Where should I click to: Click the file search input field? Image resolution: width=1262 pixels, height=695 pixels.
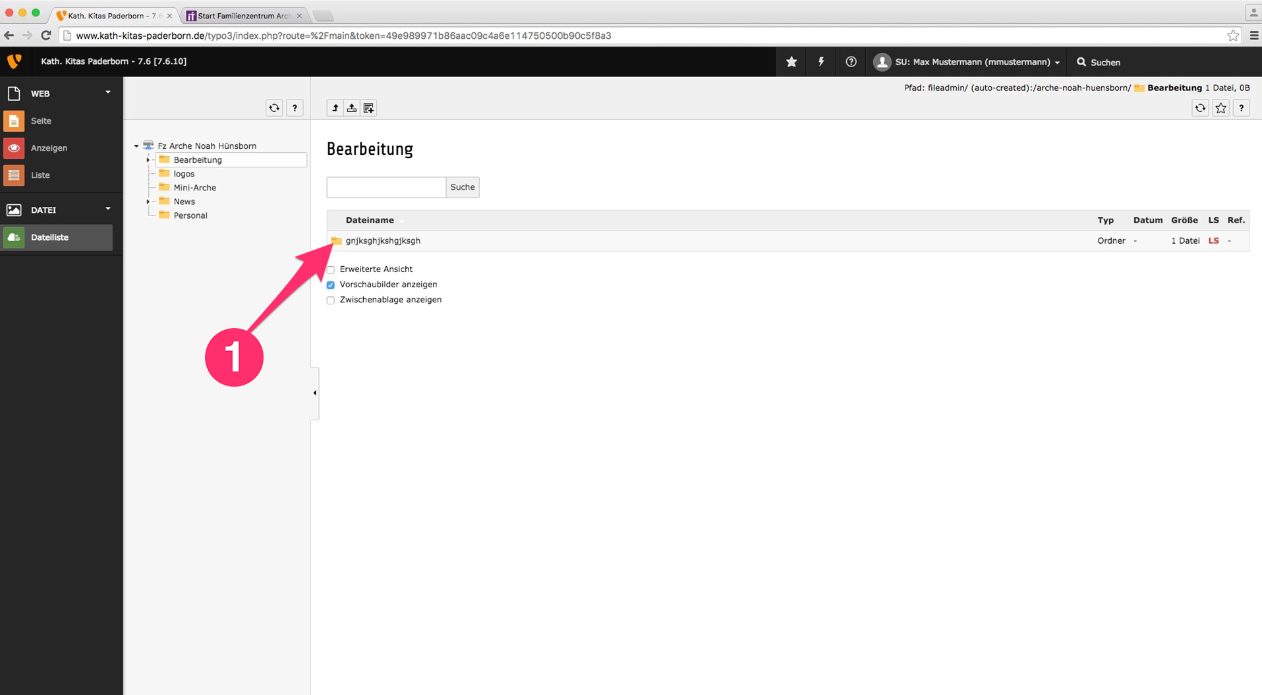(386, 187)
